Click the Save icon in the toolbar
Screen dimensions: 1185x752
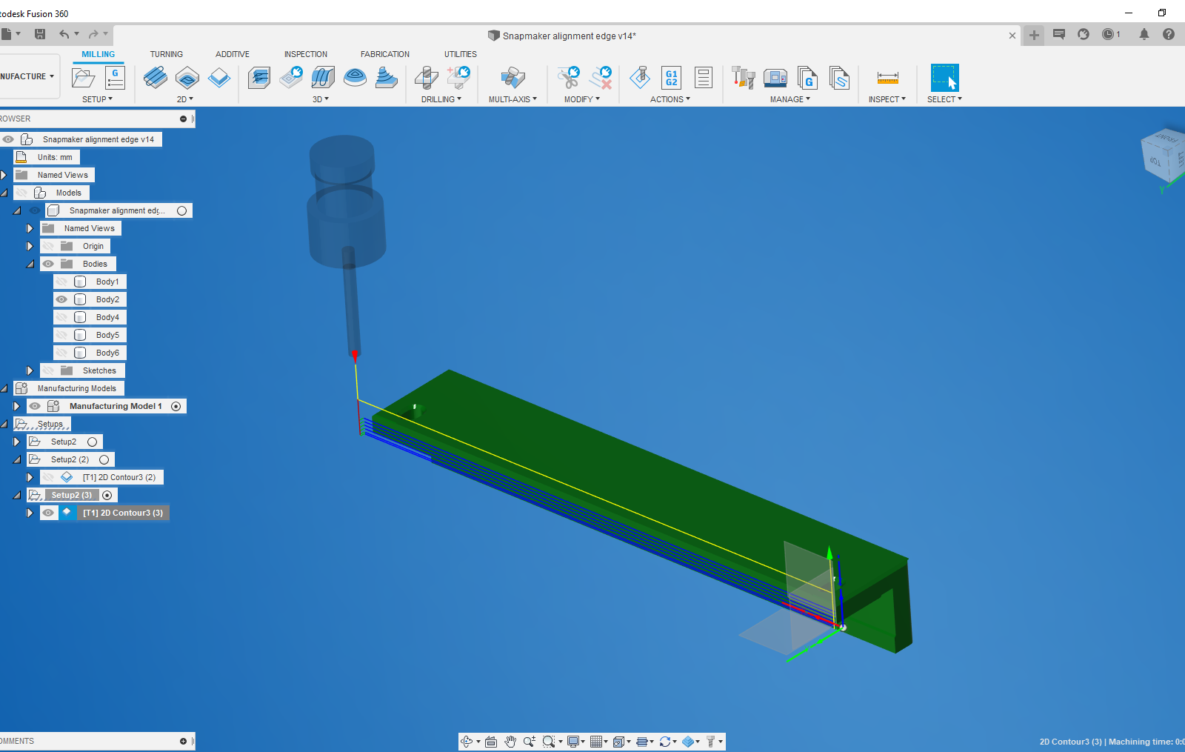[x=40, y=33]
